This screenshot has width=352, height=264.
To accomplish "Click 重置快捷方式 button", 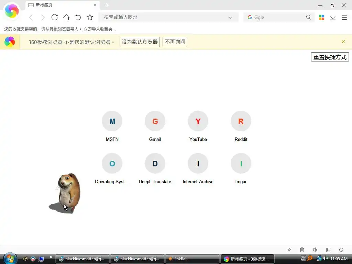I will (330, 57).
